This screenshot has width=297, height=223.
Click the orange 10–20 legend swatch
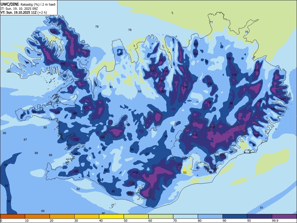tap(37, 216)
